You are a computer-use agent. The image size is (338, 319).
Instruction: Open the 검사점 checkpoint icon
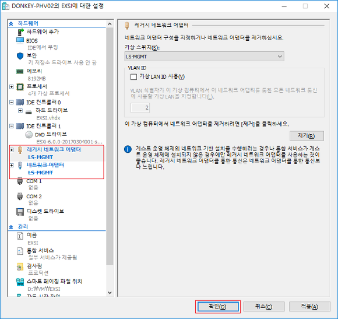[x=20, y=267]
